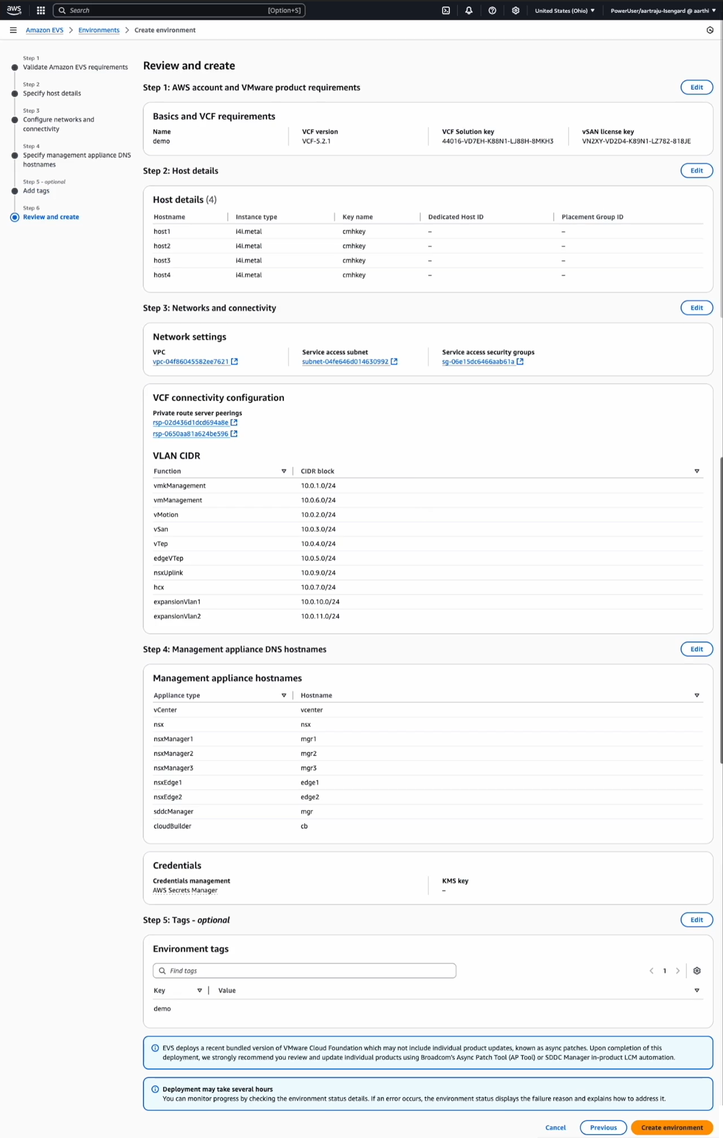The height and width of the screenshot is (1138, 723).
Task: Edit Step 5 Tags section
Action: click(696, 920)
